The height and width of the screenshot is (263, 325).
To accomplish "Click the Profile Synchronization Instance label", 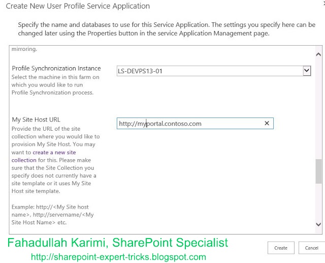I will pos(56,68).
